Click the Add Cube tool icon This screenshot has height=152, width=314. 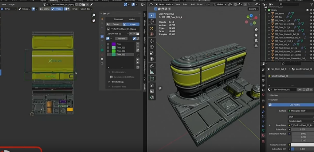click(x=152, y=79)
